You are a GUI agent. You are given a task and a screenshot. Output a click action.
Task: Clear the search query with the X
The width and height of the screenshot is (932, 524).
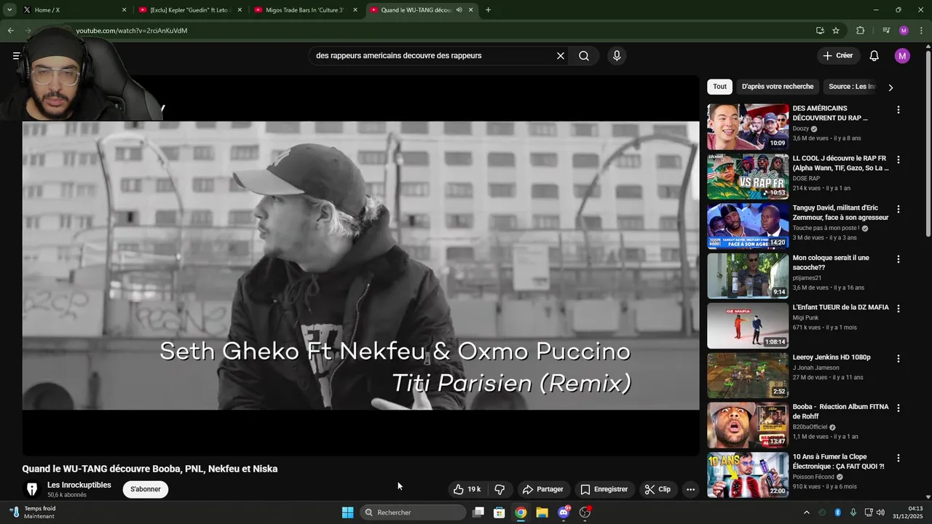561,56
